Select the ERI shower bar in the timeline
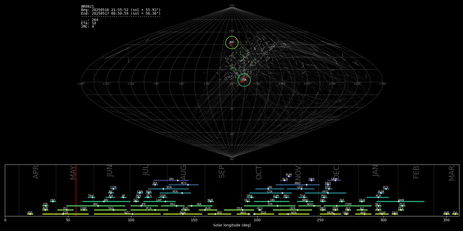Image resolution: width=463 pixels, height=231 pixels. 171,180
